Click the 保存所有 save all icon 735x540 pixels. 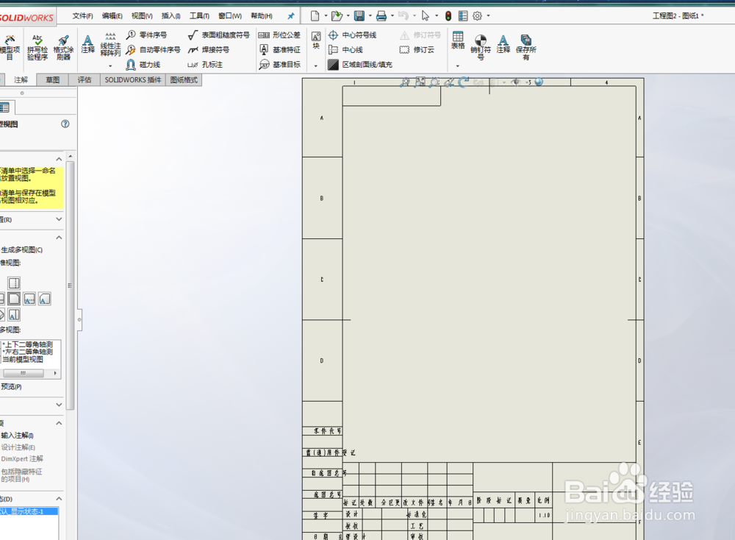(526, 47)
